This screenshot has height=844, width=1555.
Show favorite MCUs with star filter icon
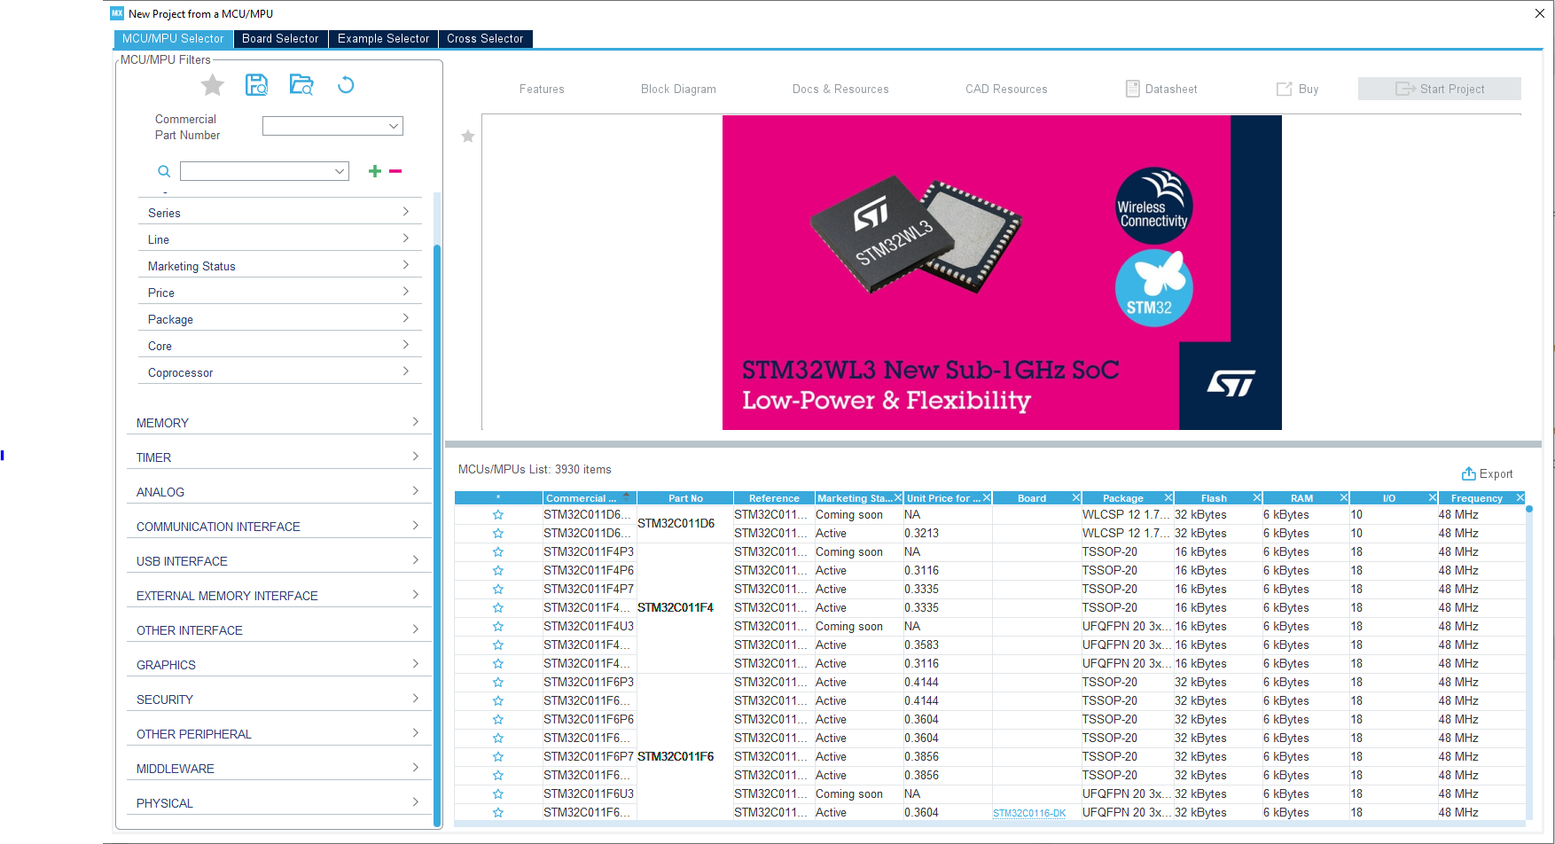coord(213,85)
